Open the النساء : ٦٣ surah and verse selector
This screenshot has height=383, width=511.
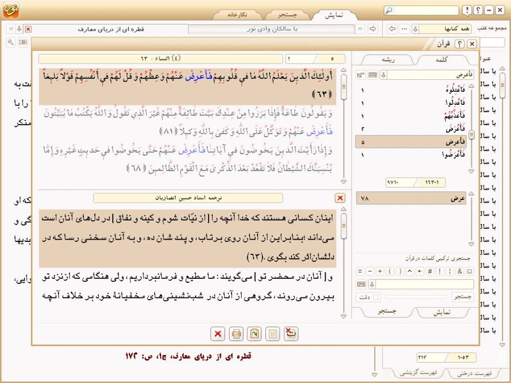pyautogui.click(x=161, y=58)
